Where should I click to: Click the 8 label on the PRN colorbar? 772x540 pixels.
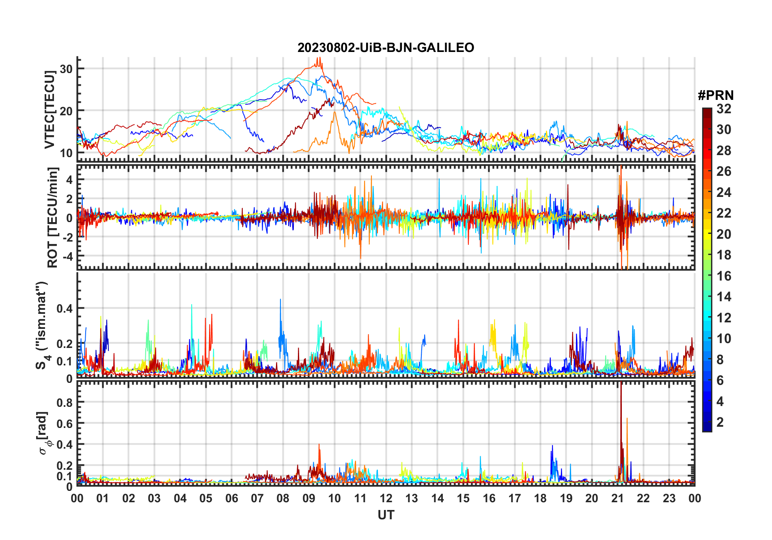click(720, 360)
